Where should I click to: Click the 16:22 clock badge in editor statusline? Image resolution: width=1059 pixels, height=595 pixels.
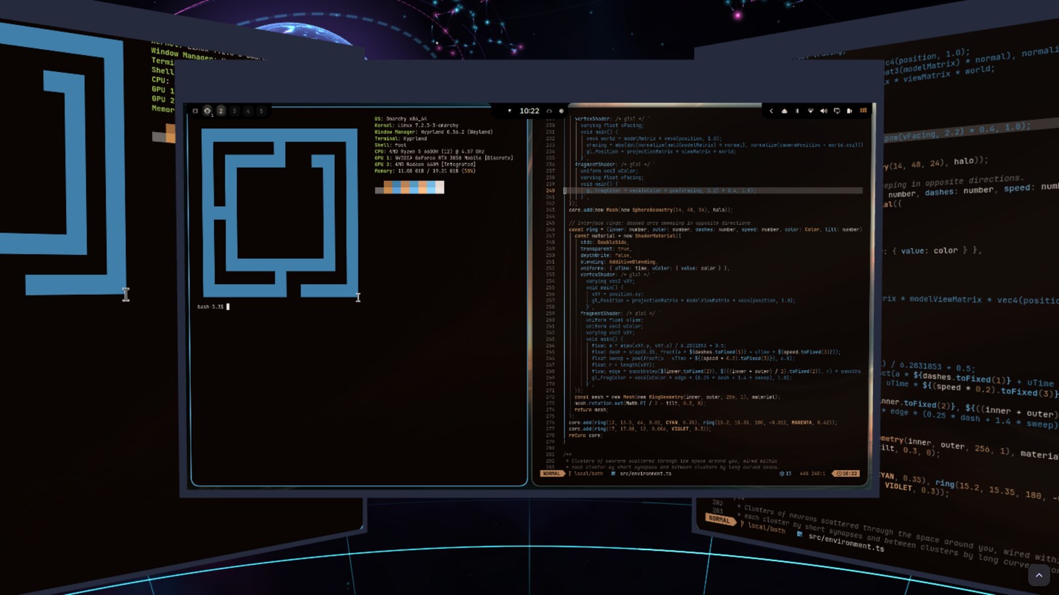(847, 473)
